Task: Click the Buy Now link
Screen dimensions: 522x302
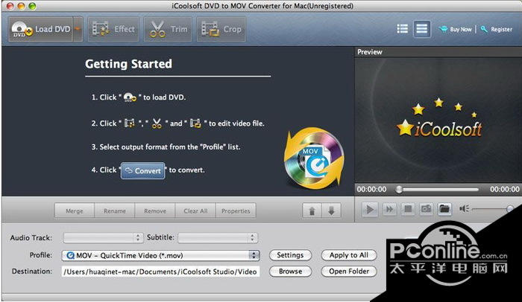Action: 456,29
